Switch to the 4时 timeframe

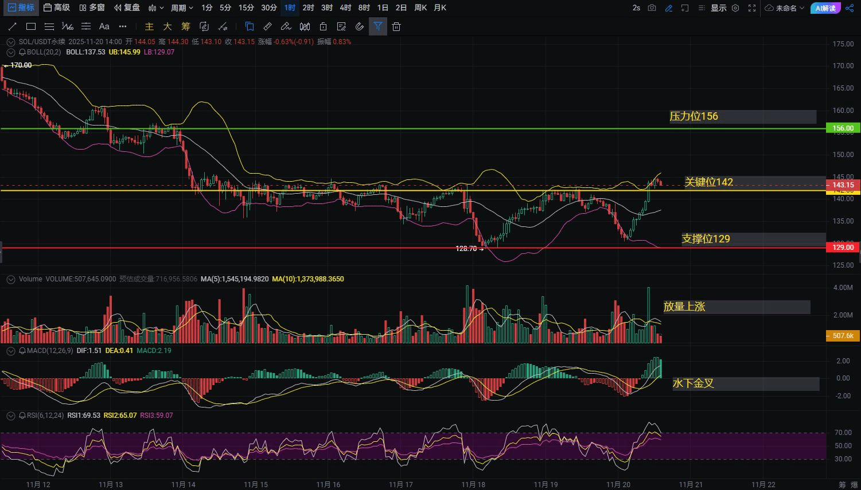tap(345, 8)
